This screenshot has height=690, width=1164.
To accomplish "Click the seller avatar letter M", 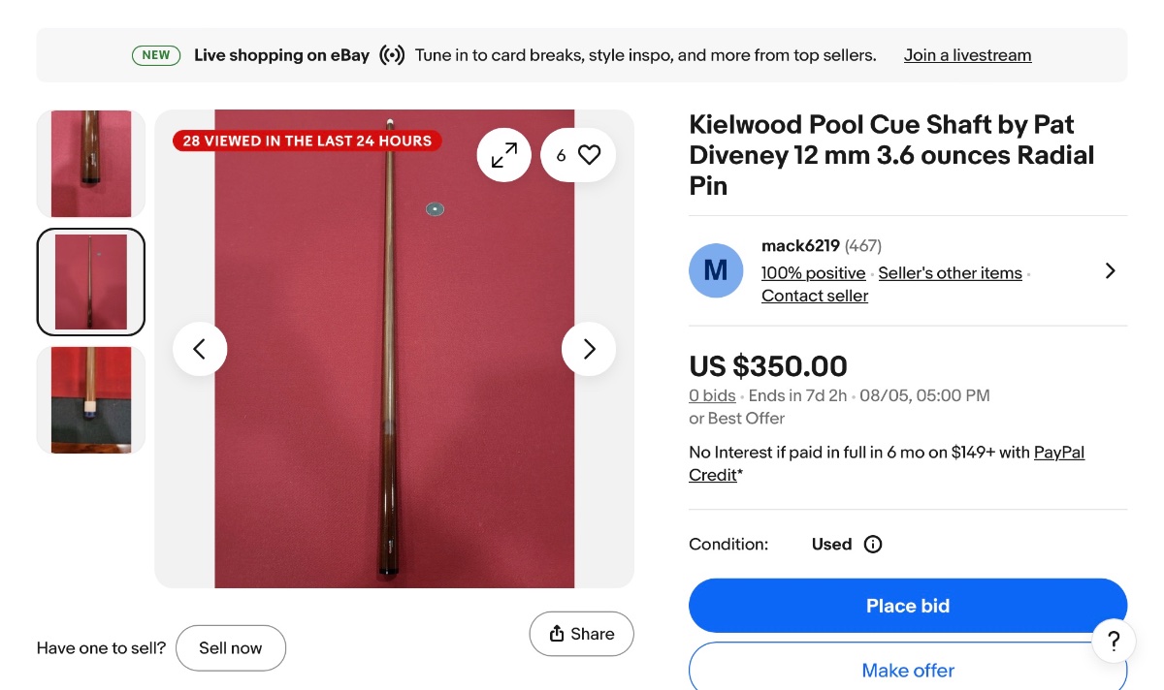I will pyautogui.click(x=716, y=270).
